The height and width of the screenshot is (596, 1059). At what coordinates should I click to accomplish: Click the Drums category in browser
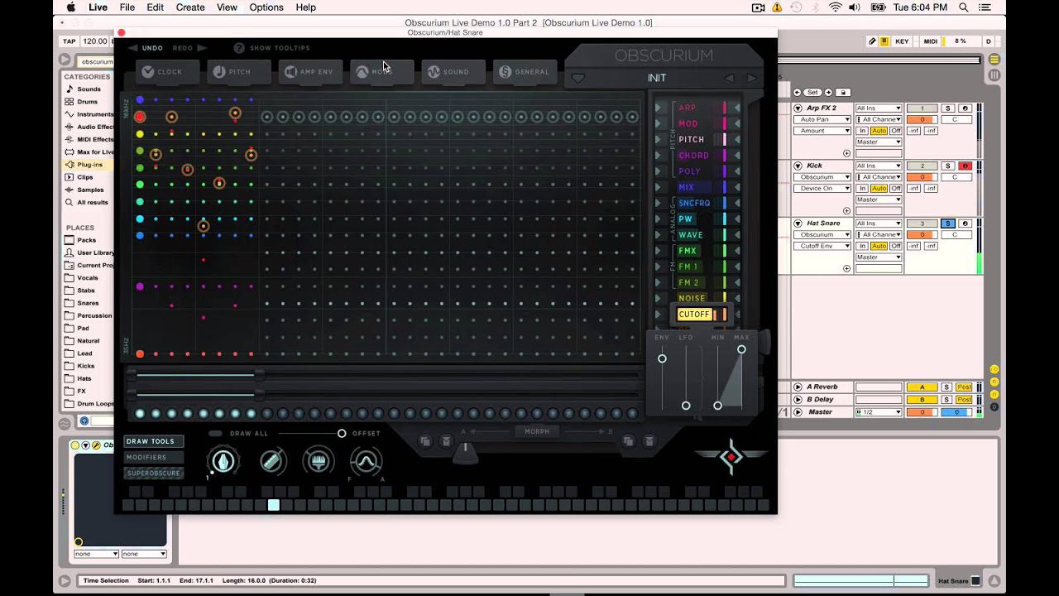[x=87, y=102]
